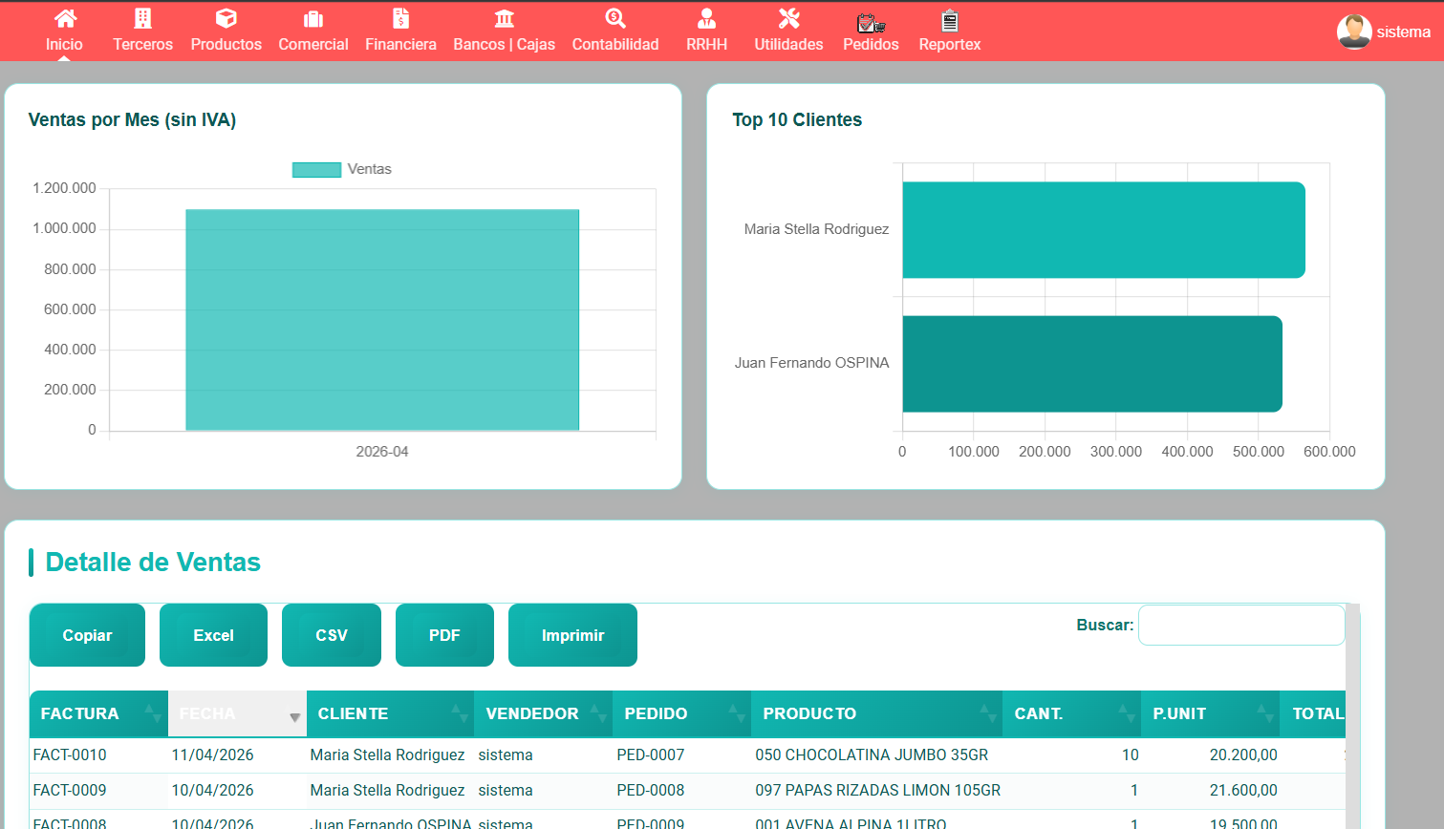Open the Productos box icon

[226, 18]
